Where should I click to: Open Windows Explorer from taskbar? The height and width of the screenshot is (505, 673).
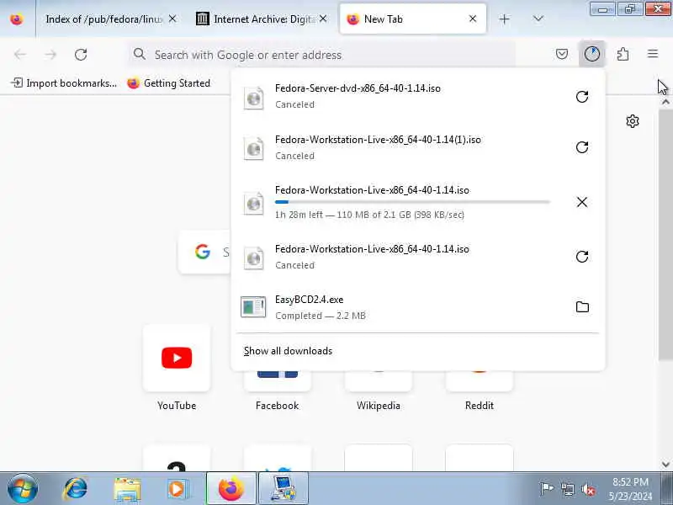(127, 490)
